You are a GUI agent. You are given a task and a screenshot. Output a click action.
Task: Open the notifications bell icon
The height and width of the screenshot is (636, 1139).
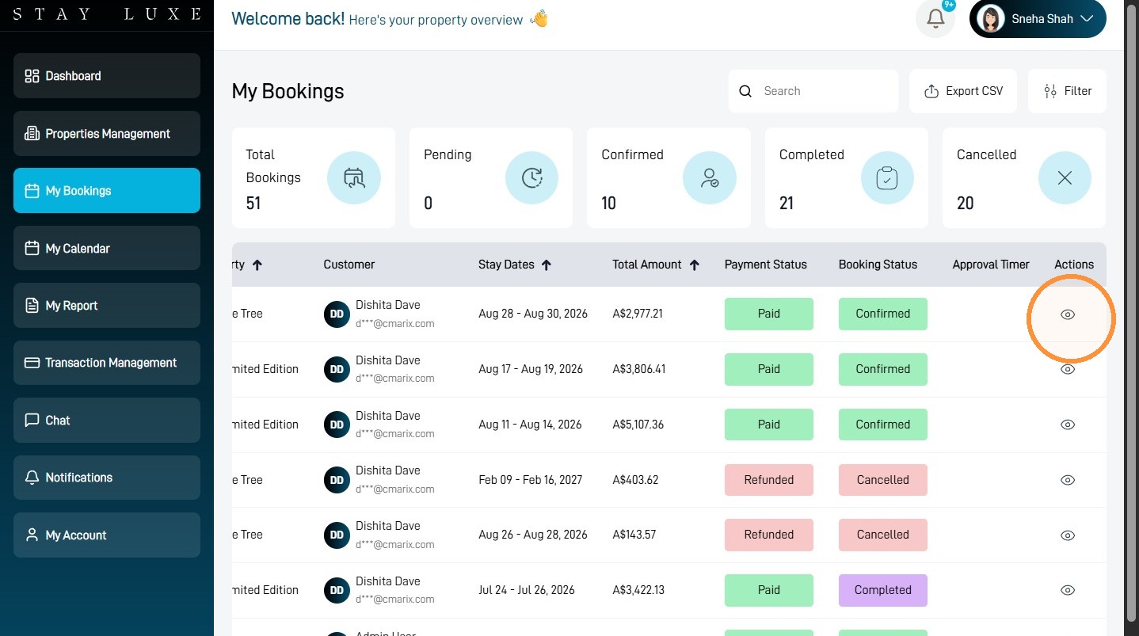(935, 18)
